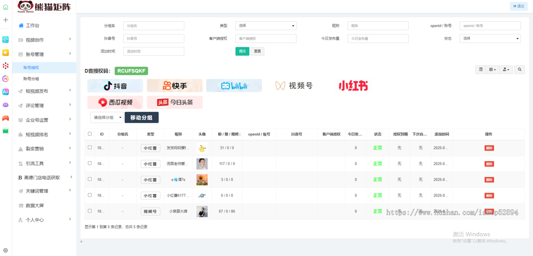This screenshot has width=533, height=256.
Task: Click the avatar of 汤圆老师爱 row
Action: click(x=202, y=164)
